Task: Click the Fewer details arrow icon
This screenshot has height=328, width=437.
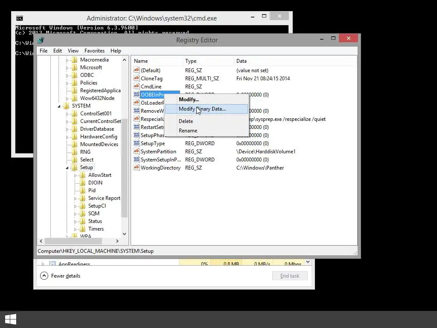Action: (44, 276)
